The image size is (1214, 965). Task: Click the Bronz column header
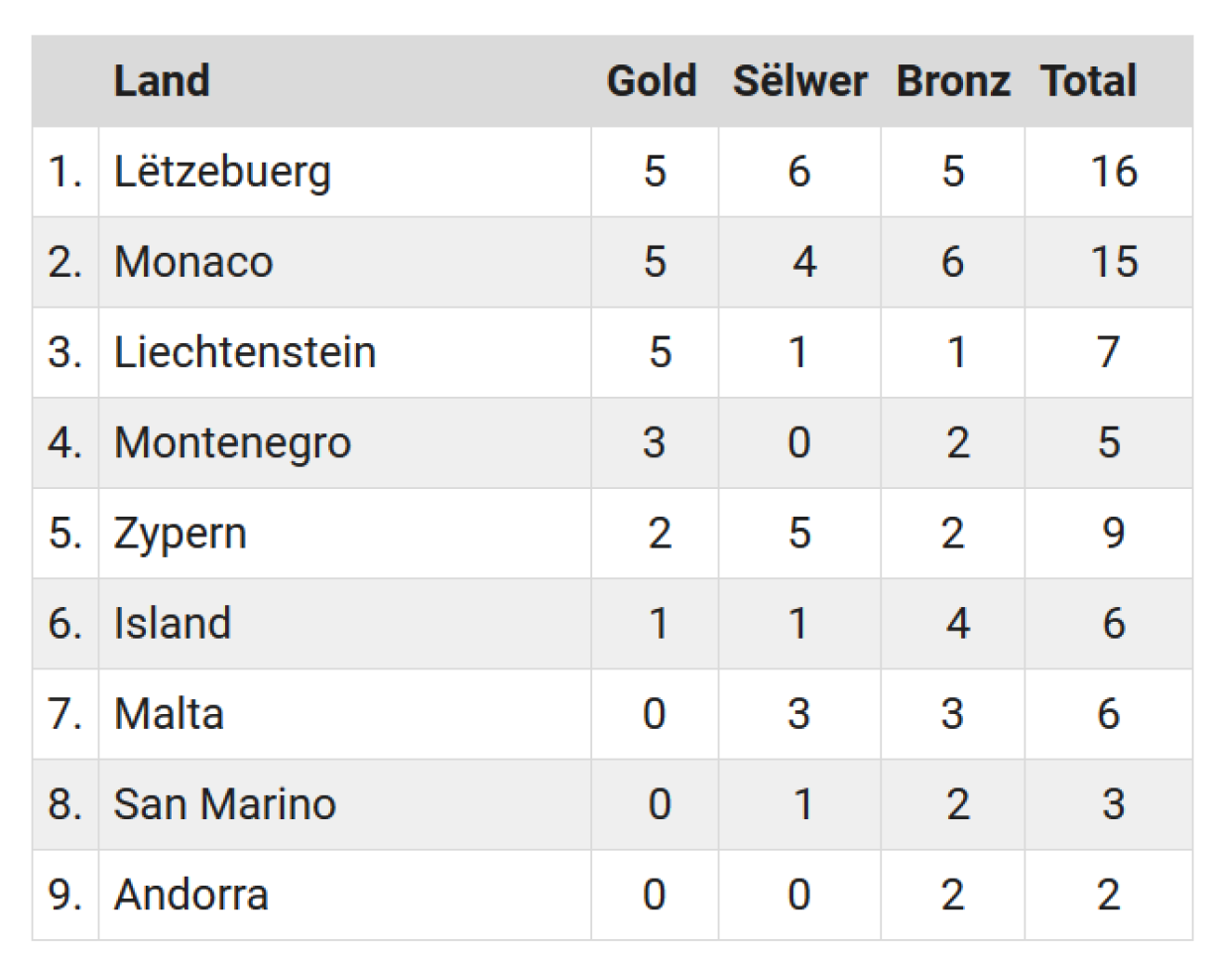click(x=953, y=81)
